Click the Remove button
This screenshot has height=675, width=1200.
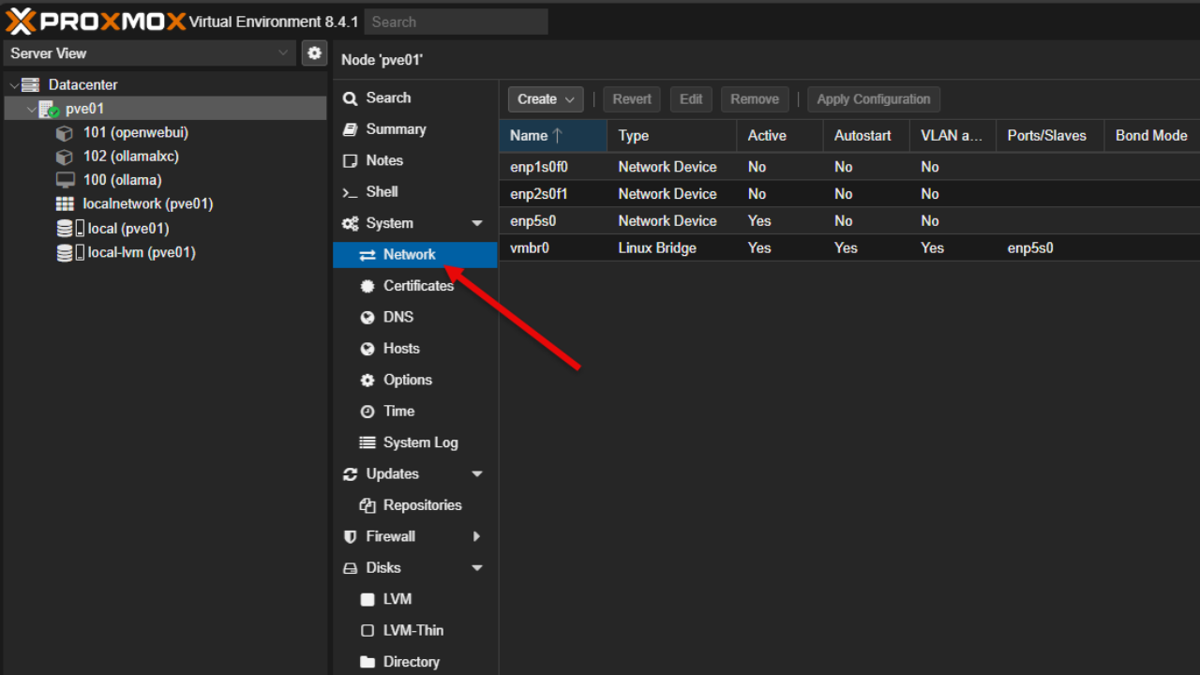click(x=754, y=98)
